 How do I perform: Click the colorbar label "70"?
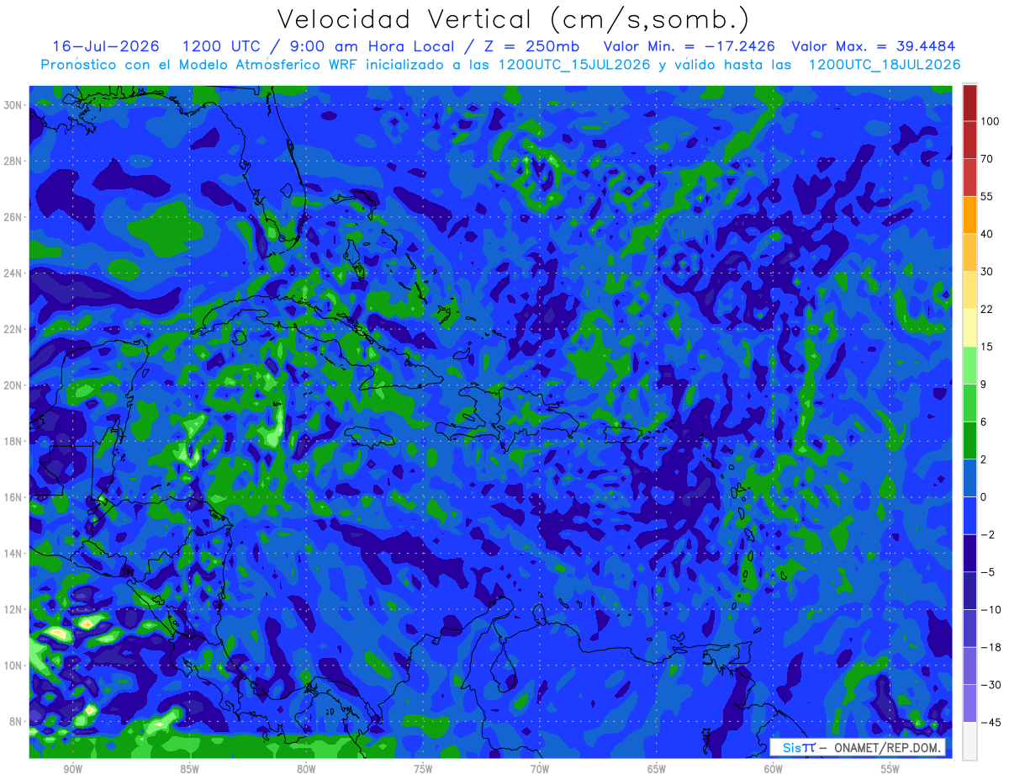click(987, 159)
